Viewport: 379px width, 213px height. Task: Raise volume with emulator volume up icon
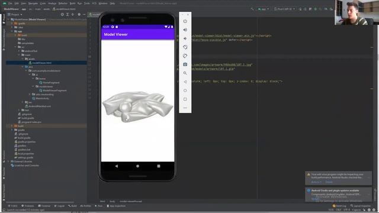tap(185, 30)
